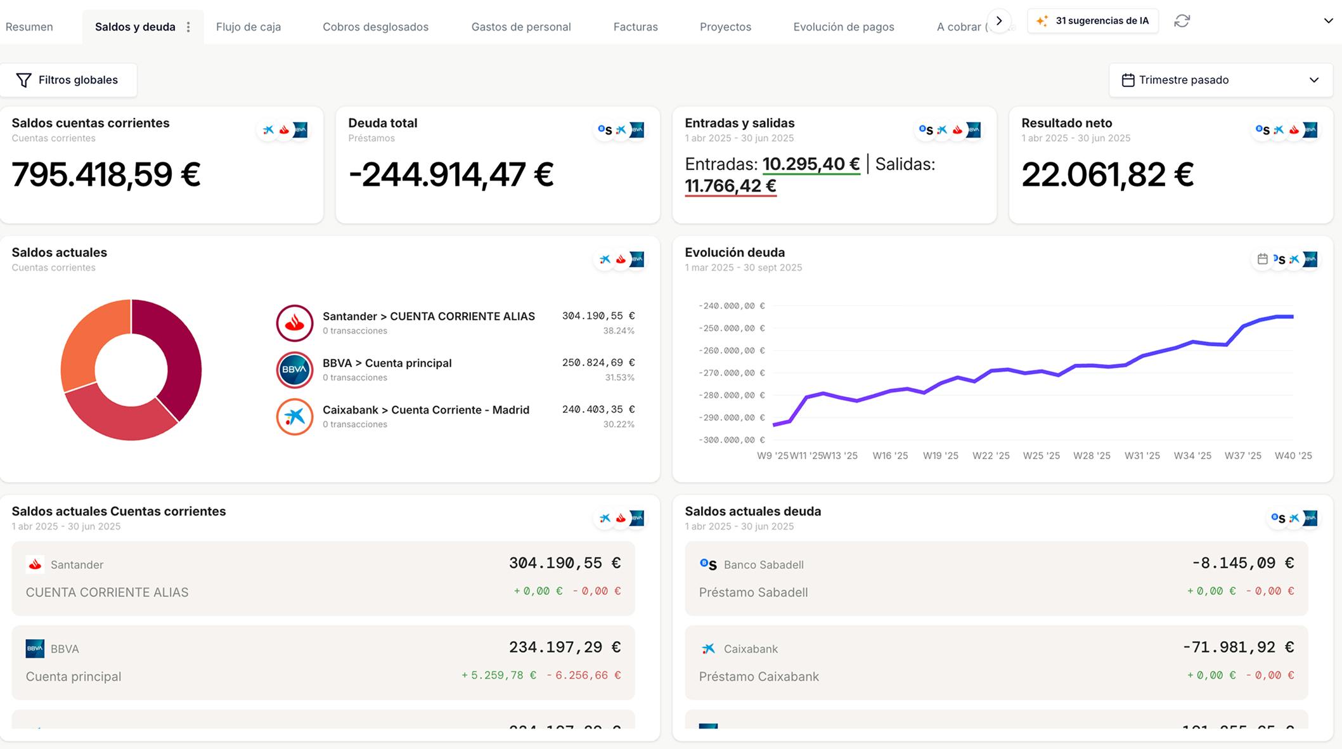
Task: Select the Préstamo Sabadell debt row
Action: [x=996, y=578]
